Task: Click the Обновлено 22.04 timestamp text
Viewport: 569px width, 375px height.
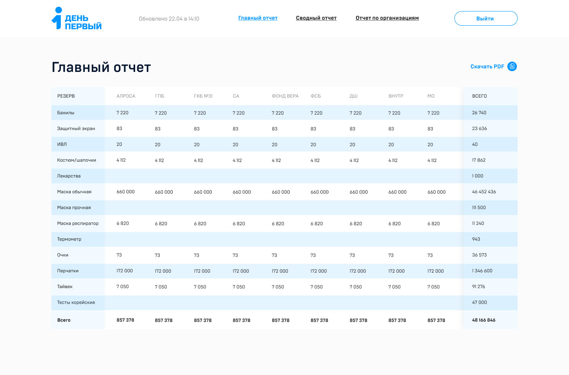Action: (x=169, y=19)
